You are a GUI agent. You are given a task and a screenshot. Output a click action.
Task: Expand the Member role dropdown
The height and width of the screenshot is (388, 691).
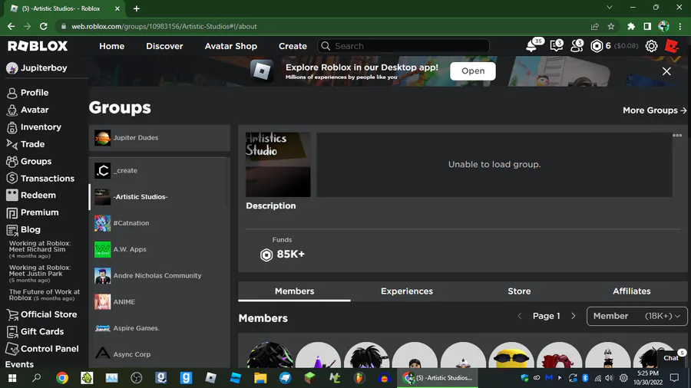click(636, 316)
